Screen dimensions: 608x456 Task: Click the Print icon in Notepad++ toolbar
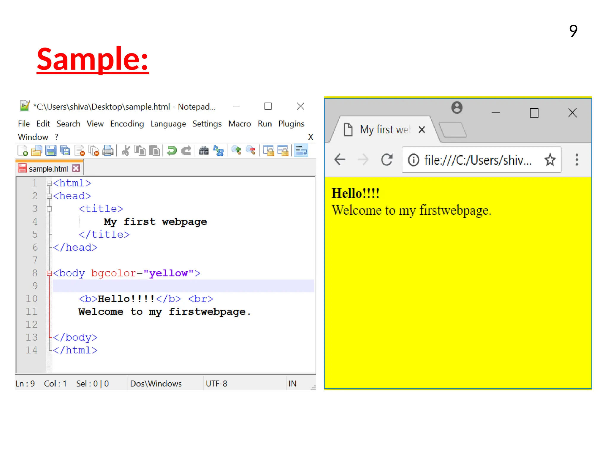[x=108, y=151]
